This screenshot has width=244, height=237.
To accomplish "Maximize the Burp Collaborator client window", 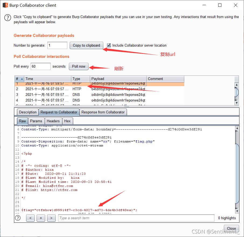I will 220,5.
